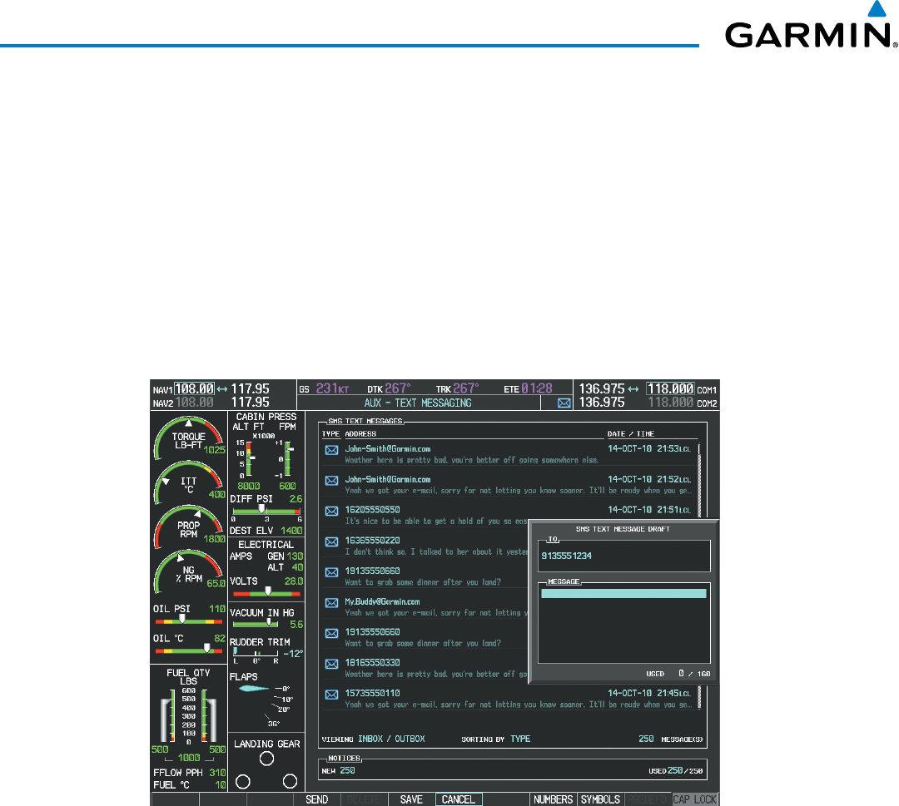This screenshot has width=899, height=806.
Task: Click the COM2 118.000 frequency
Action: (x=670, y=402)
